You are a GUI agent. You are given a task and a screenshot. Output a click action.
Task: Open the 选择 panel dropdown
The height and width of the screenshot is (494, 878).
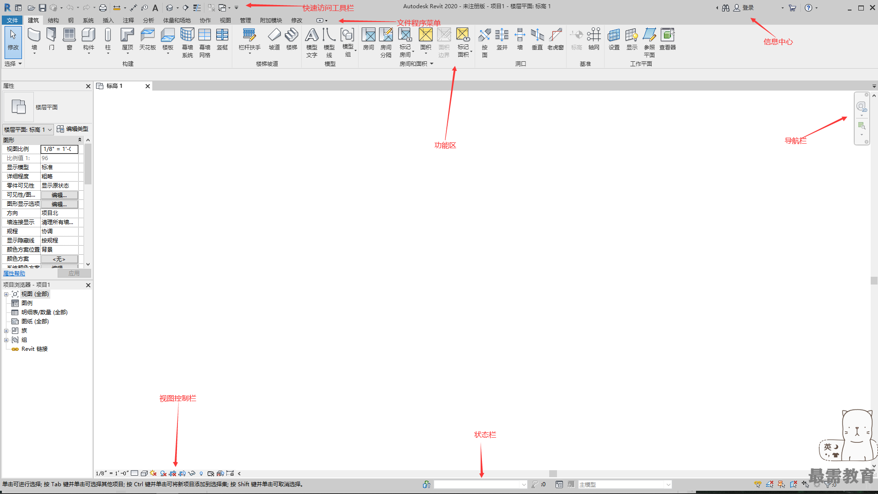[13, 64]
